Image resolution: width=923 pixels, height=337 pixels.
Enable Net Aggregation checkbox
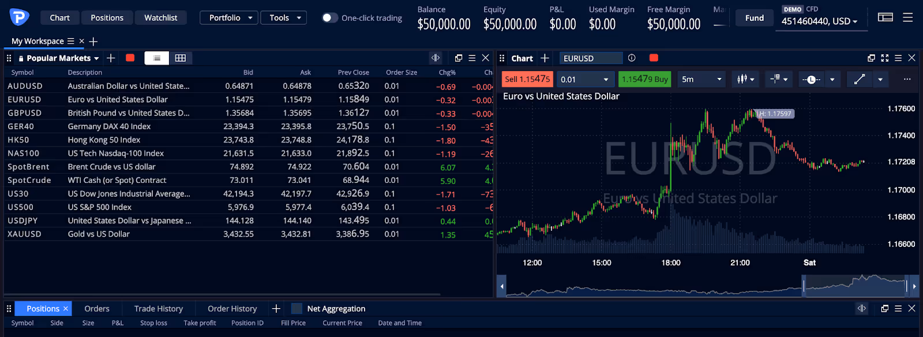coord(297,309)
